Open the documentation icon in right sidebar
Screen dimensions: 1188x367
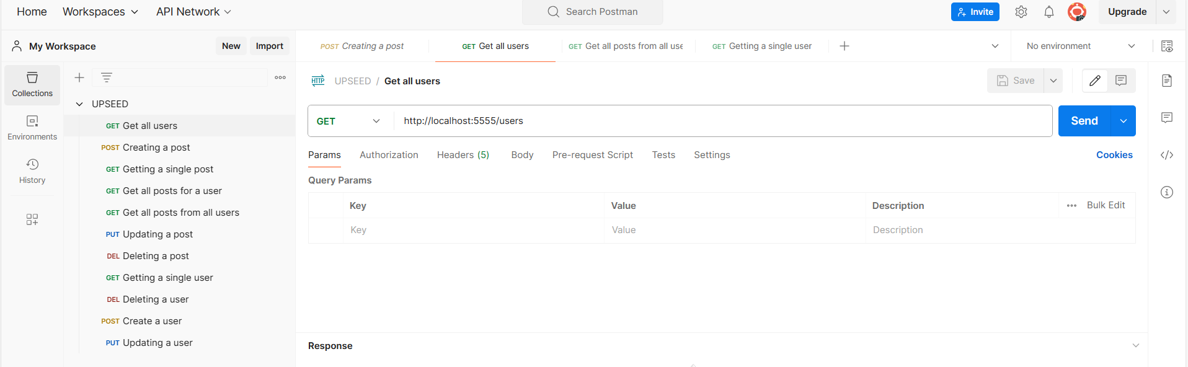[x=1167, y=81]
